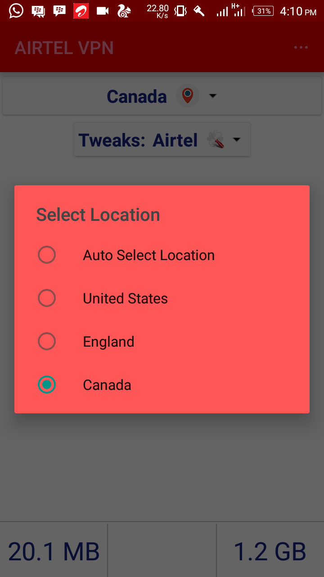Select the Canada radio button
The height and width of the screenshot is (577, 324).
47,385
